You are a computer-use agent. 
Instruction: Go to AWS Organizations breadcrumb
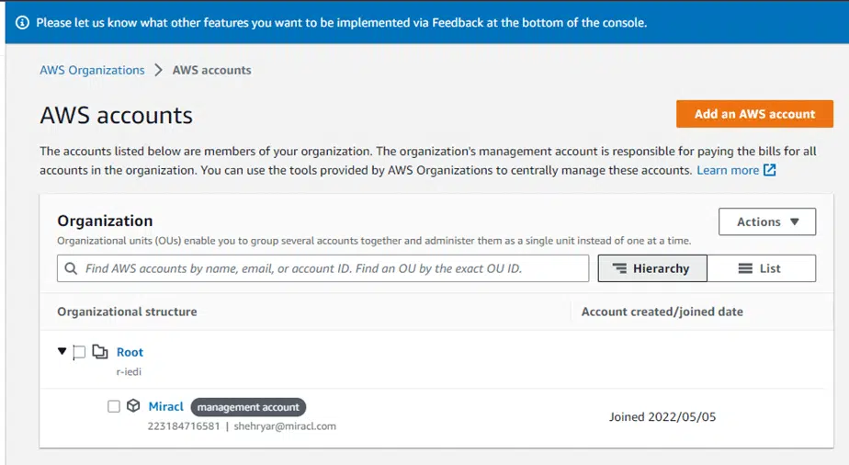point(92,71)
